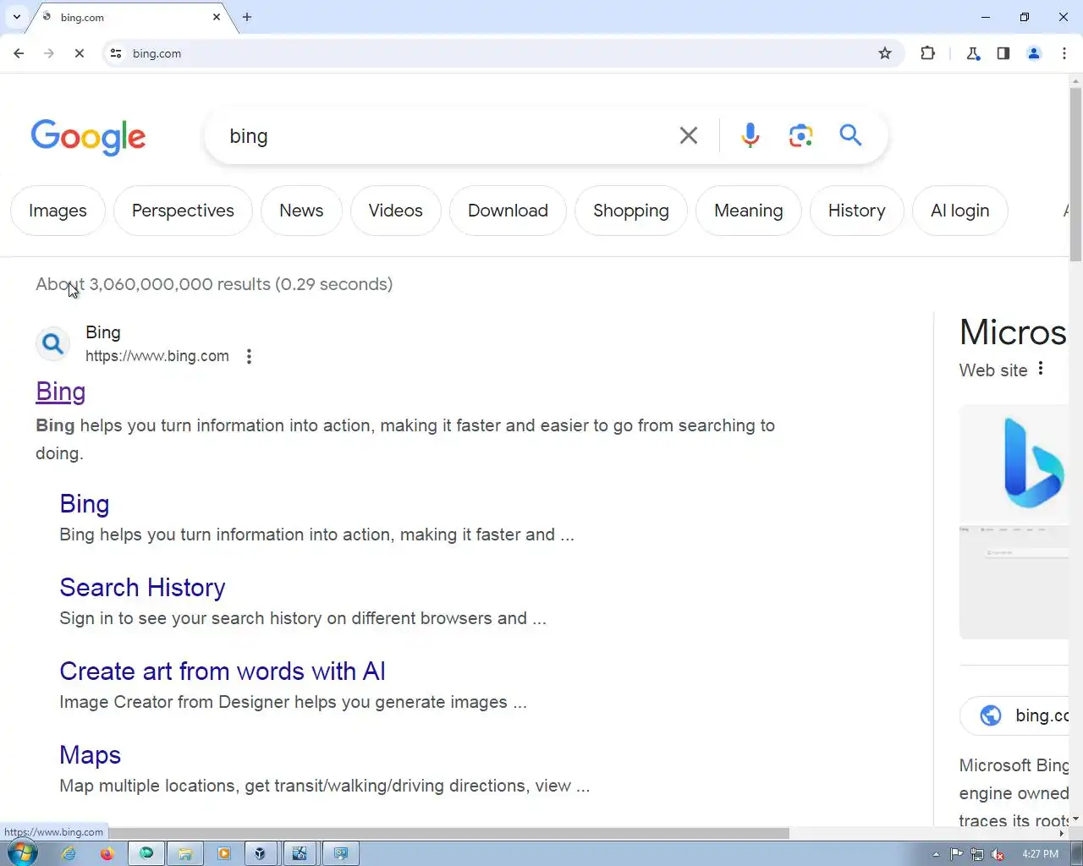This screenshot has height=866, width=1083.
Task: Launch Internet Explorer from the taskbar
Action: 69,853
